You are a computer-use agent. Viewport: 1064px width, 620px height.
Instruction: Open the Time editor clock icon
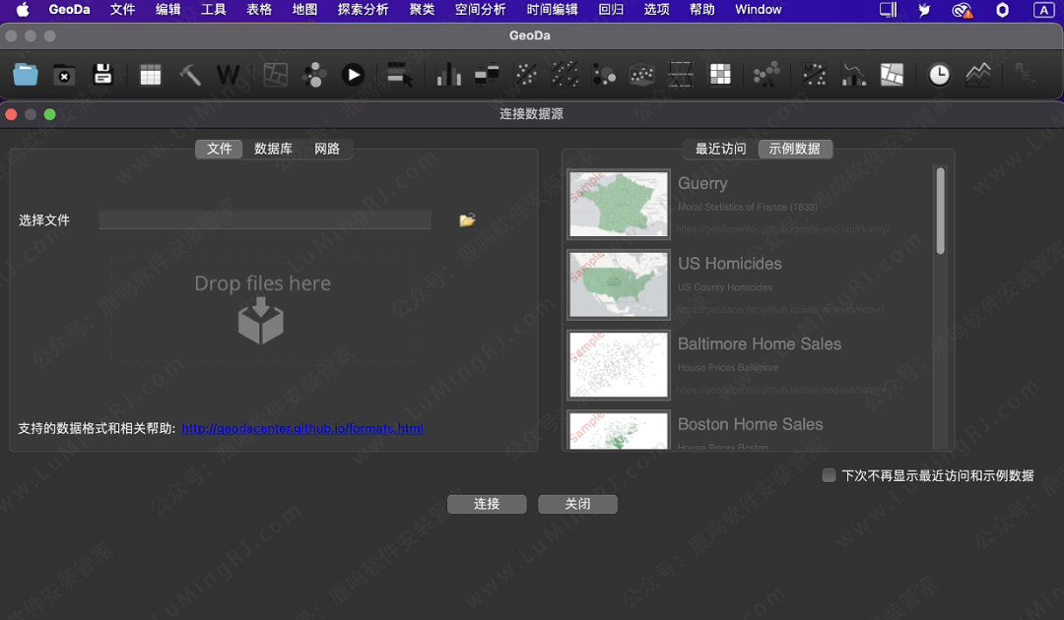pos(938,75)
